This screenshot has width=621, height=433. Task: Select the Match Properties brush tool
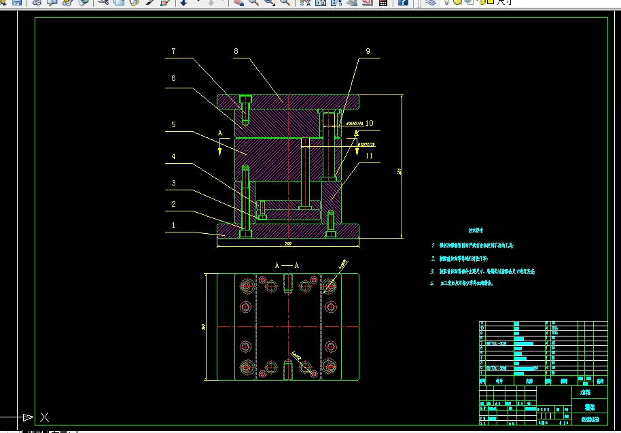coord(149,2)
